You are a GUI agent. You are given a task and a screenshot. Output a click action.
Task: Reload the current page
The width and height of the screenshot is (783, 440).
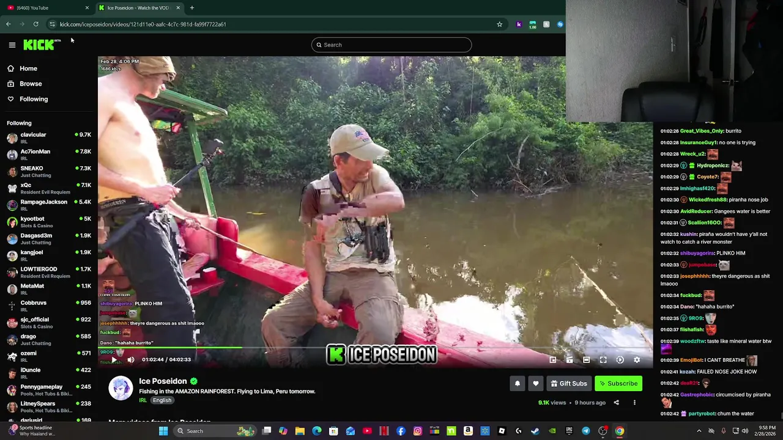coord(36,24)
